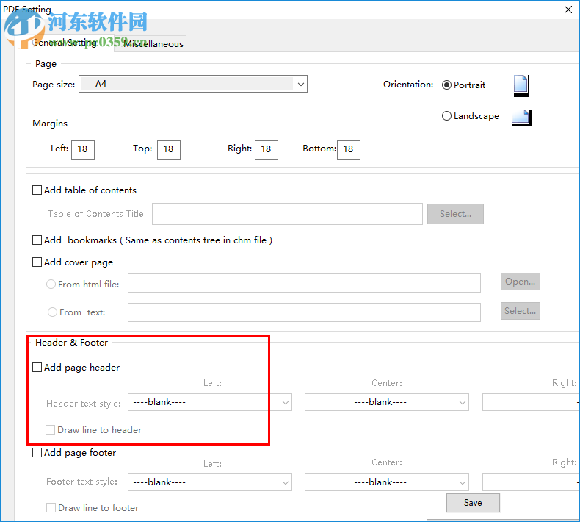This screenshot has height=522, width=580.
Task: Click the portrait page orientation icon
Action: click(521, 85)
